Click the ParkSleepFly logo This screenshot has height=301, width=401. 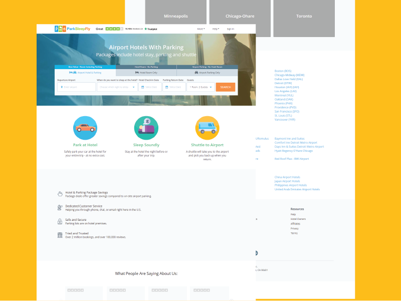click(72, 29)
